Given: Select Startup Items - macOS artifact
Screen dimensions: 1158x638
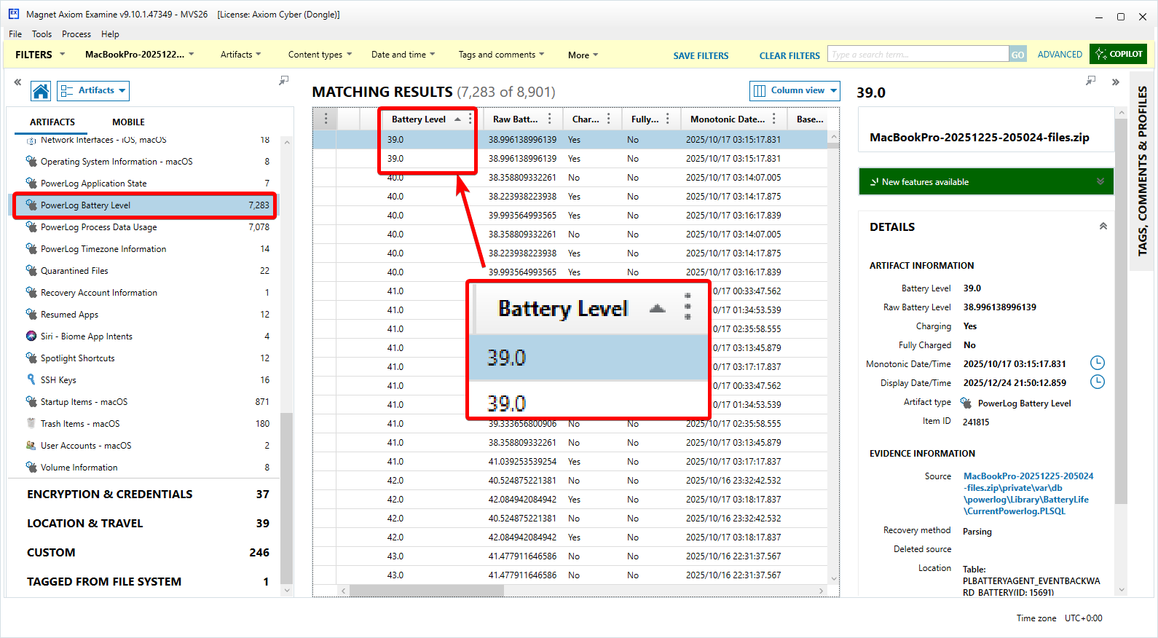Looking at the screenshot, I should 148,402.
